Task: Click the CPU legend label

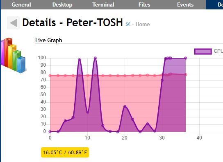Action: pos(218,51)
